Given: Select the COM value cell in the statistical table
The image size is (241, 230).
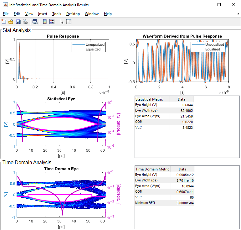Looking at the screenshot, I should pos(182,122).
